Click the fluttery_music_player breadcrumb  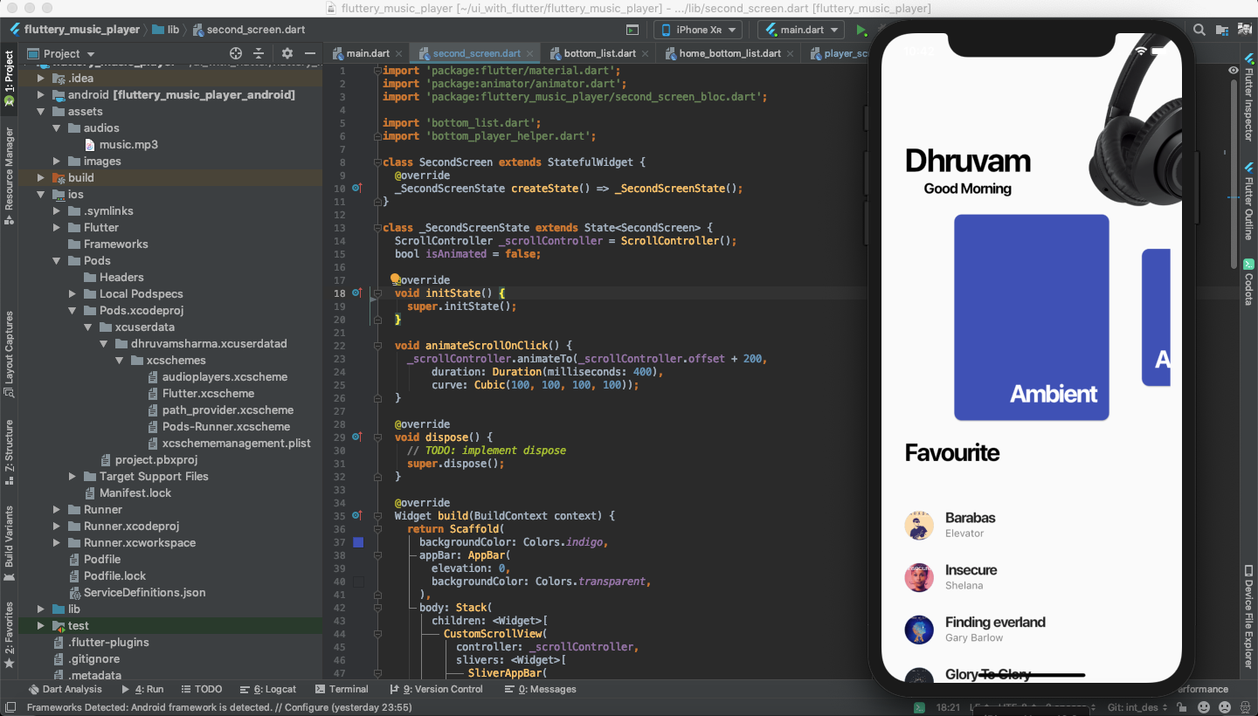[x=74, y=30]
